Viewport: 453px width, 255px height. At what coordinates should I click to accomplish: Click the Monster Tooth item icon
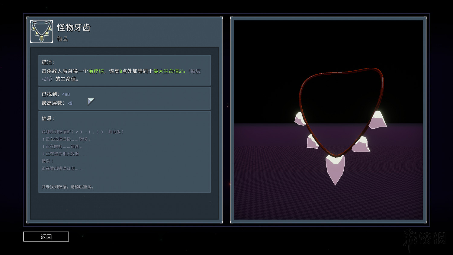pos(41,31)
